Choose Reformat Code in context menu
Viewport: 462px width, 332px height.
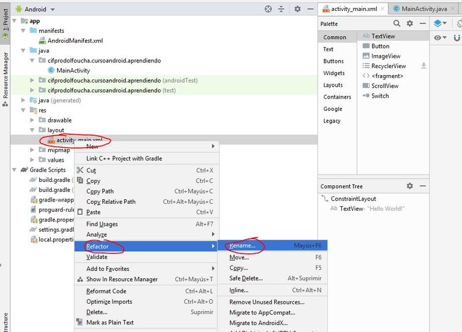click(x=146, y=291)
